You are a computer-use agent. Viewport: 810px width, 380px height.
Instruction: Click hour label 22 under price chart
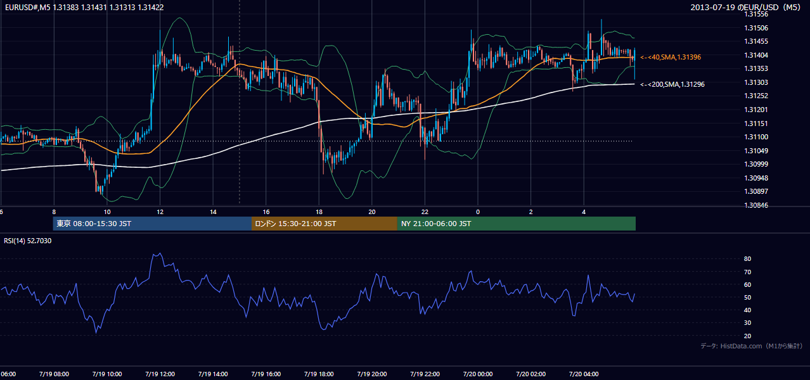click(425, 212)
